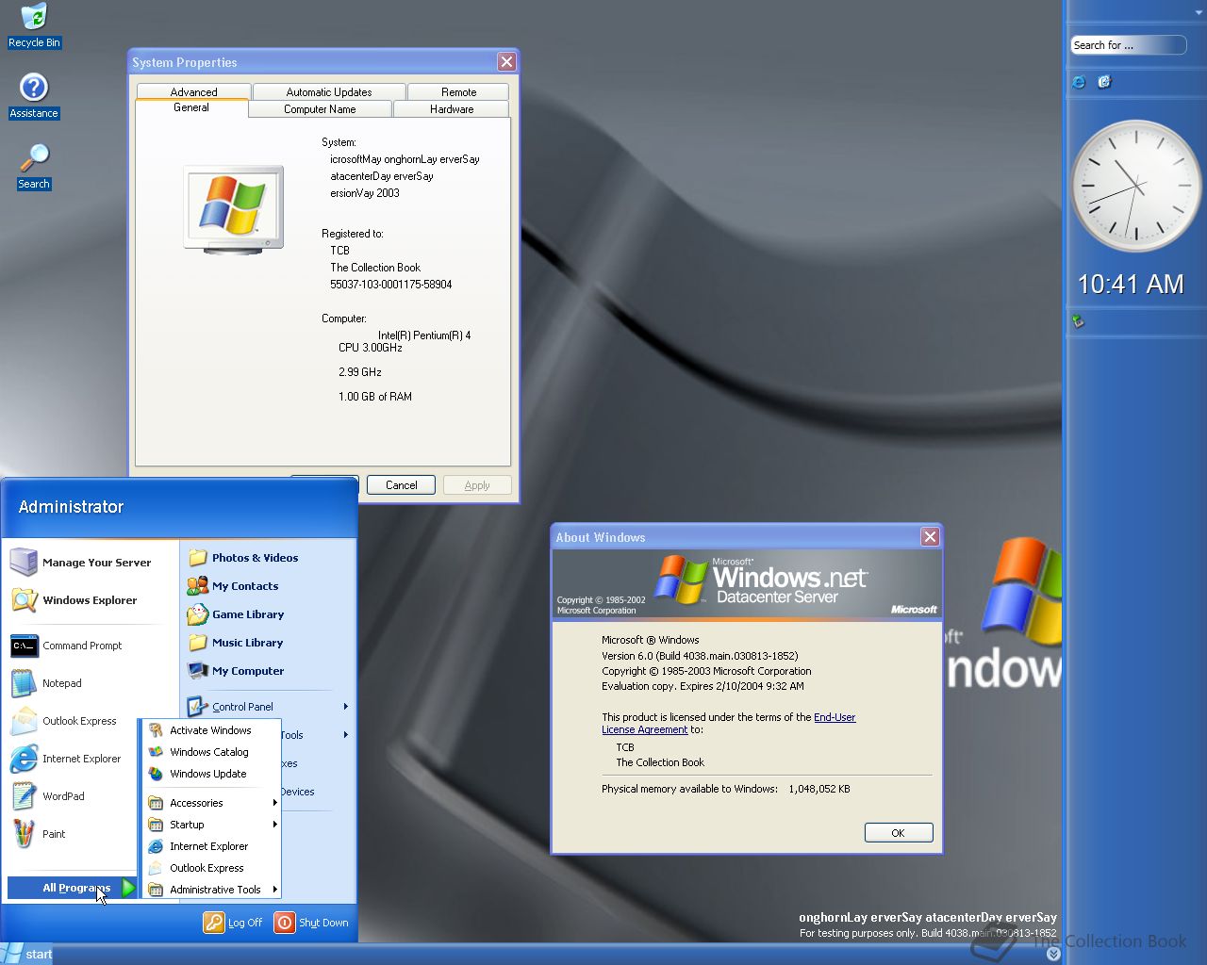Open the Remote tab
The height and width of the screenshot is (965, 1207).
[458, 92]
